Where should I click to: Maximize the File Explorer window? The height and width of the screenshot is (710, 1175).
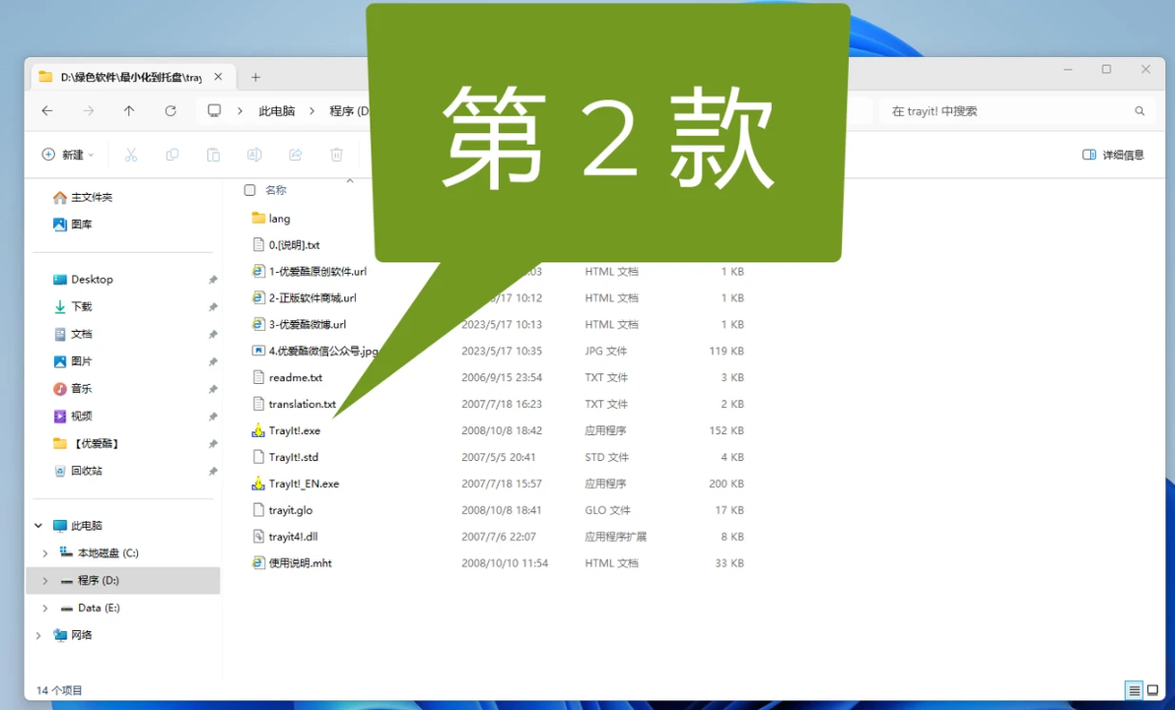tap(1106, 69)
